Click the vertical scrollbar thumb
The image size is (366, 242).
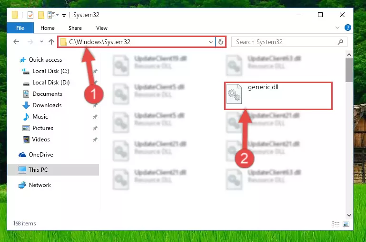[x=349, y=70]
